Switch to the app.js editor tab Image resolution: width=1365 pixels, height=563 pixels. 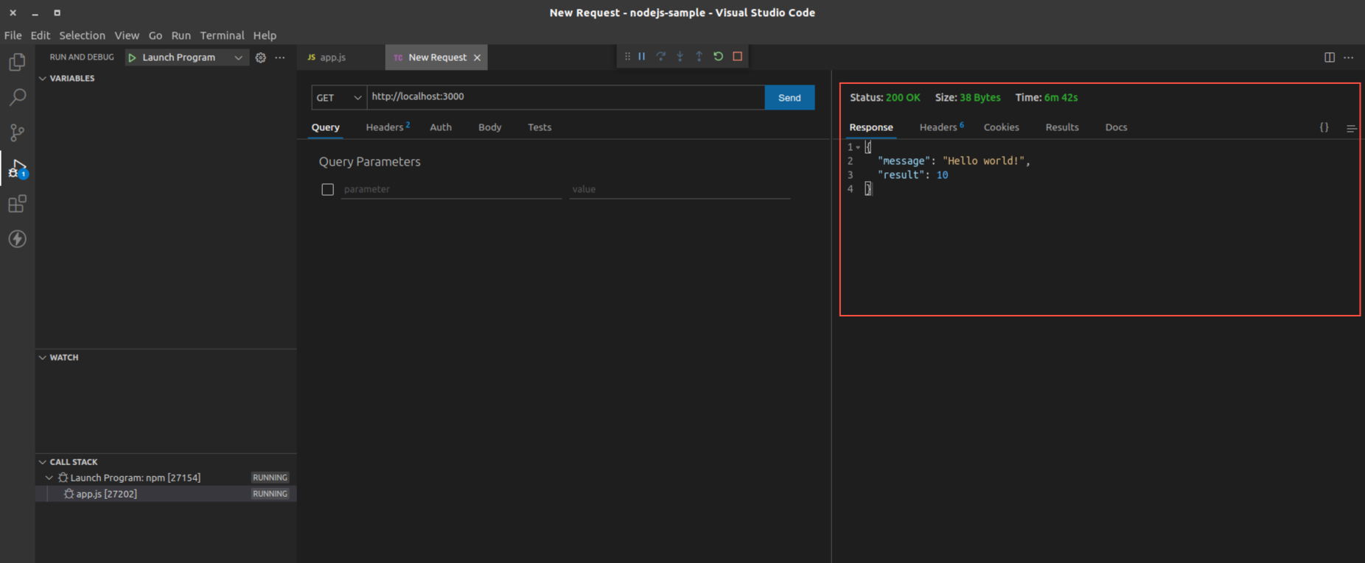pos(341,57)
